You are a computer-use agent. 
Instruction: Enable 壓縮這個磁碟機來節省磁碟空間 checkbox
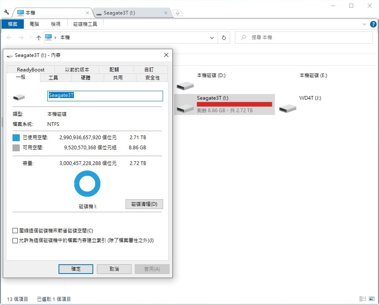pyautogui.click(x=15, y=230)
